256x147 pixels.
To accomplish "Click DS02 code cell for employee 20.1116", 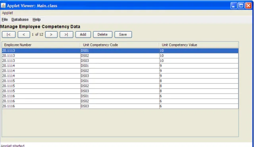I will 120,101.
